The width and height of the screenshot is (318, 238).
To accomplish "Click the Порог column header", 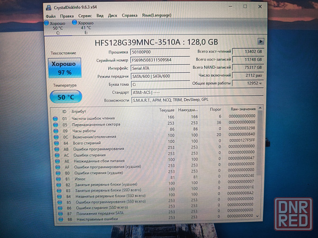I will coord(215,110).
